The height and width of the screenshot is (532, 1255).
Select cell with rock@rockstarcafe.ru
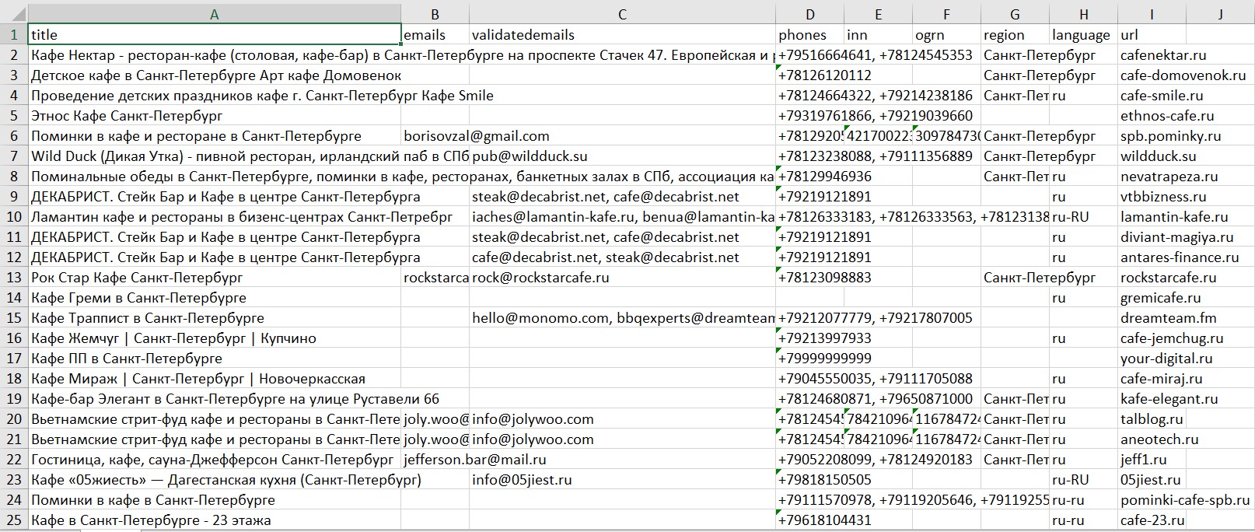(622, 277)
